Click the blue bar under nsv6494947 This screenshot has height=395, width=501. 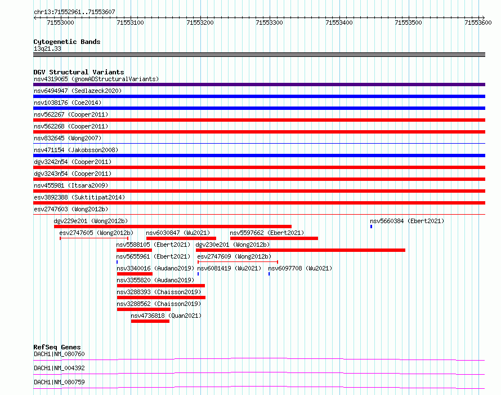click(259, 96)
